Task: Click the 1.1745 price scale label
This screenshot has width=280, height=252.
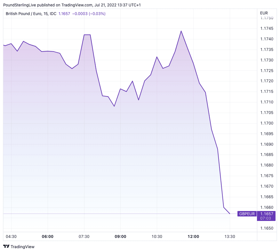Action: [267, 28]
